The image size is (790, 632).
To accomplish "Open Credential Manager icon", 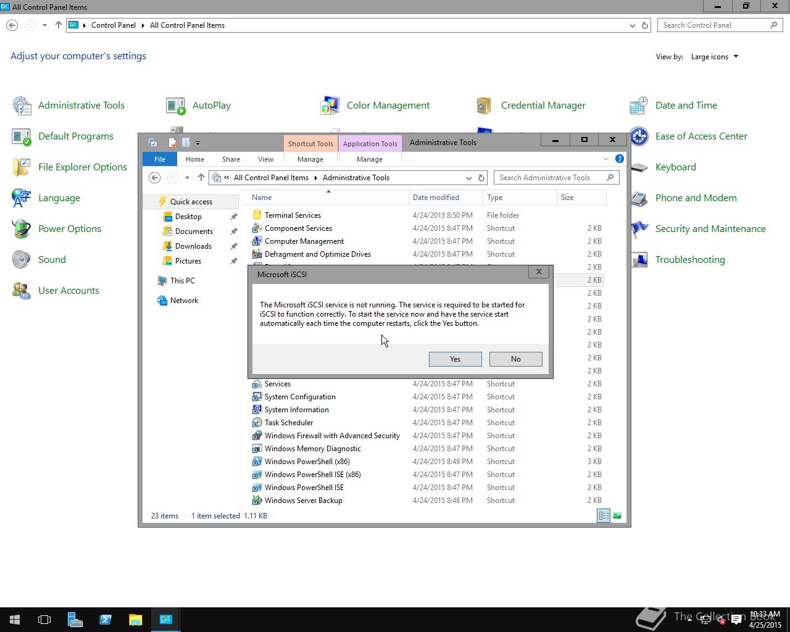I will 484,106.
